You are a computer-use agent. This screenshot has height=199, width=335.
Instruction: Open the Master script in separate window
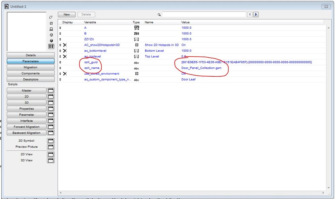(51, 90)
